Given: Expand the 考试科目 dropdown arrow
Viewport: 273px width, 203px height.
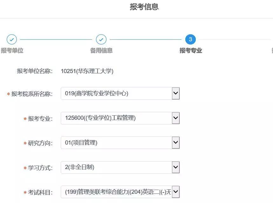Looking at the screenshot, I should click(x=175, y=192).
